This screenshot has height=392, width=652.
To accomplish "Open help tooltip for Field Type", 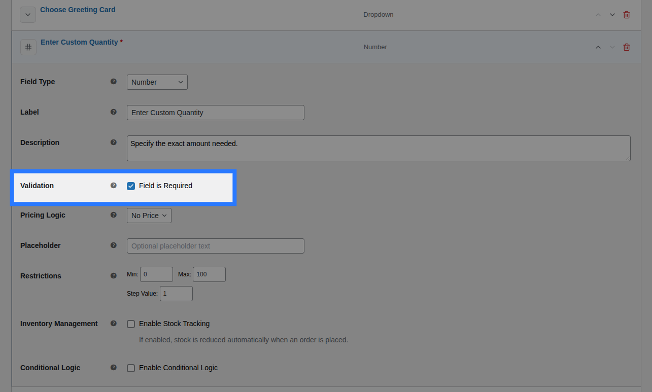I will click(114, 81).
